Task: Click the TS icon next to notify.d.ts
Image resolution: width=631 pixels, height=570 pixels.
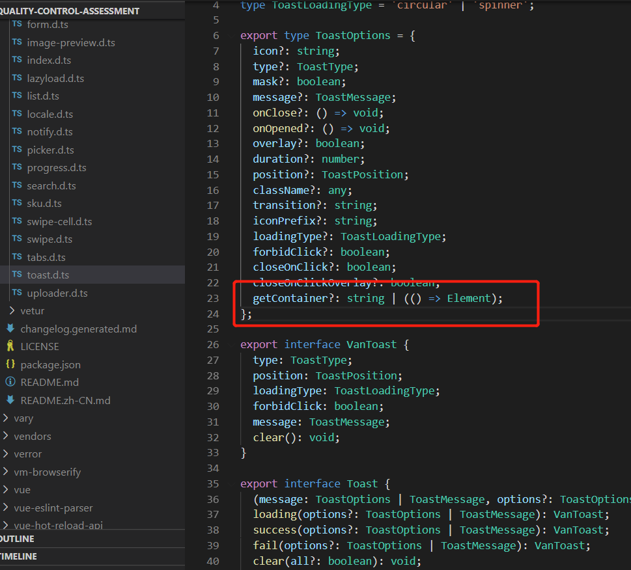Action: coord(16,131)
